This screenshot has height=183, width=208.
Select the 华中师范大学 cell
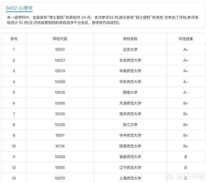click(130, 135)
